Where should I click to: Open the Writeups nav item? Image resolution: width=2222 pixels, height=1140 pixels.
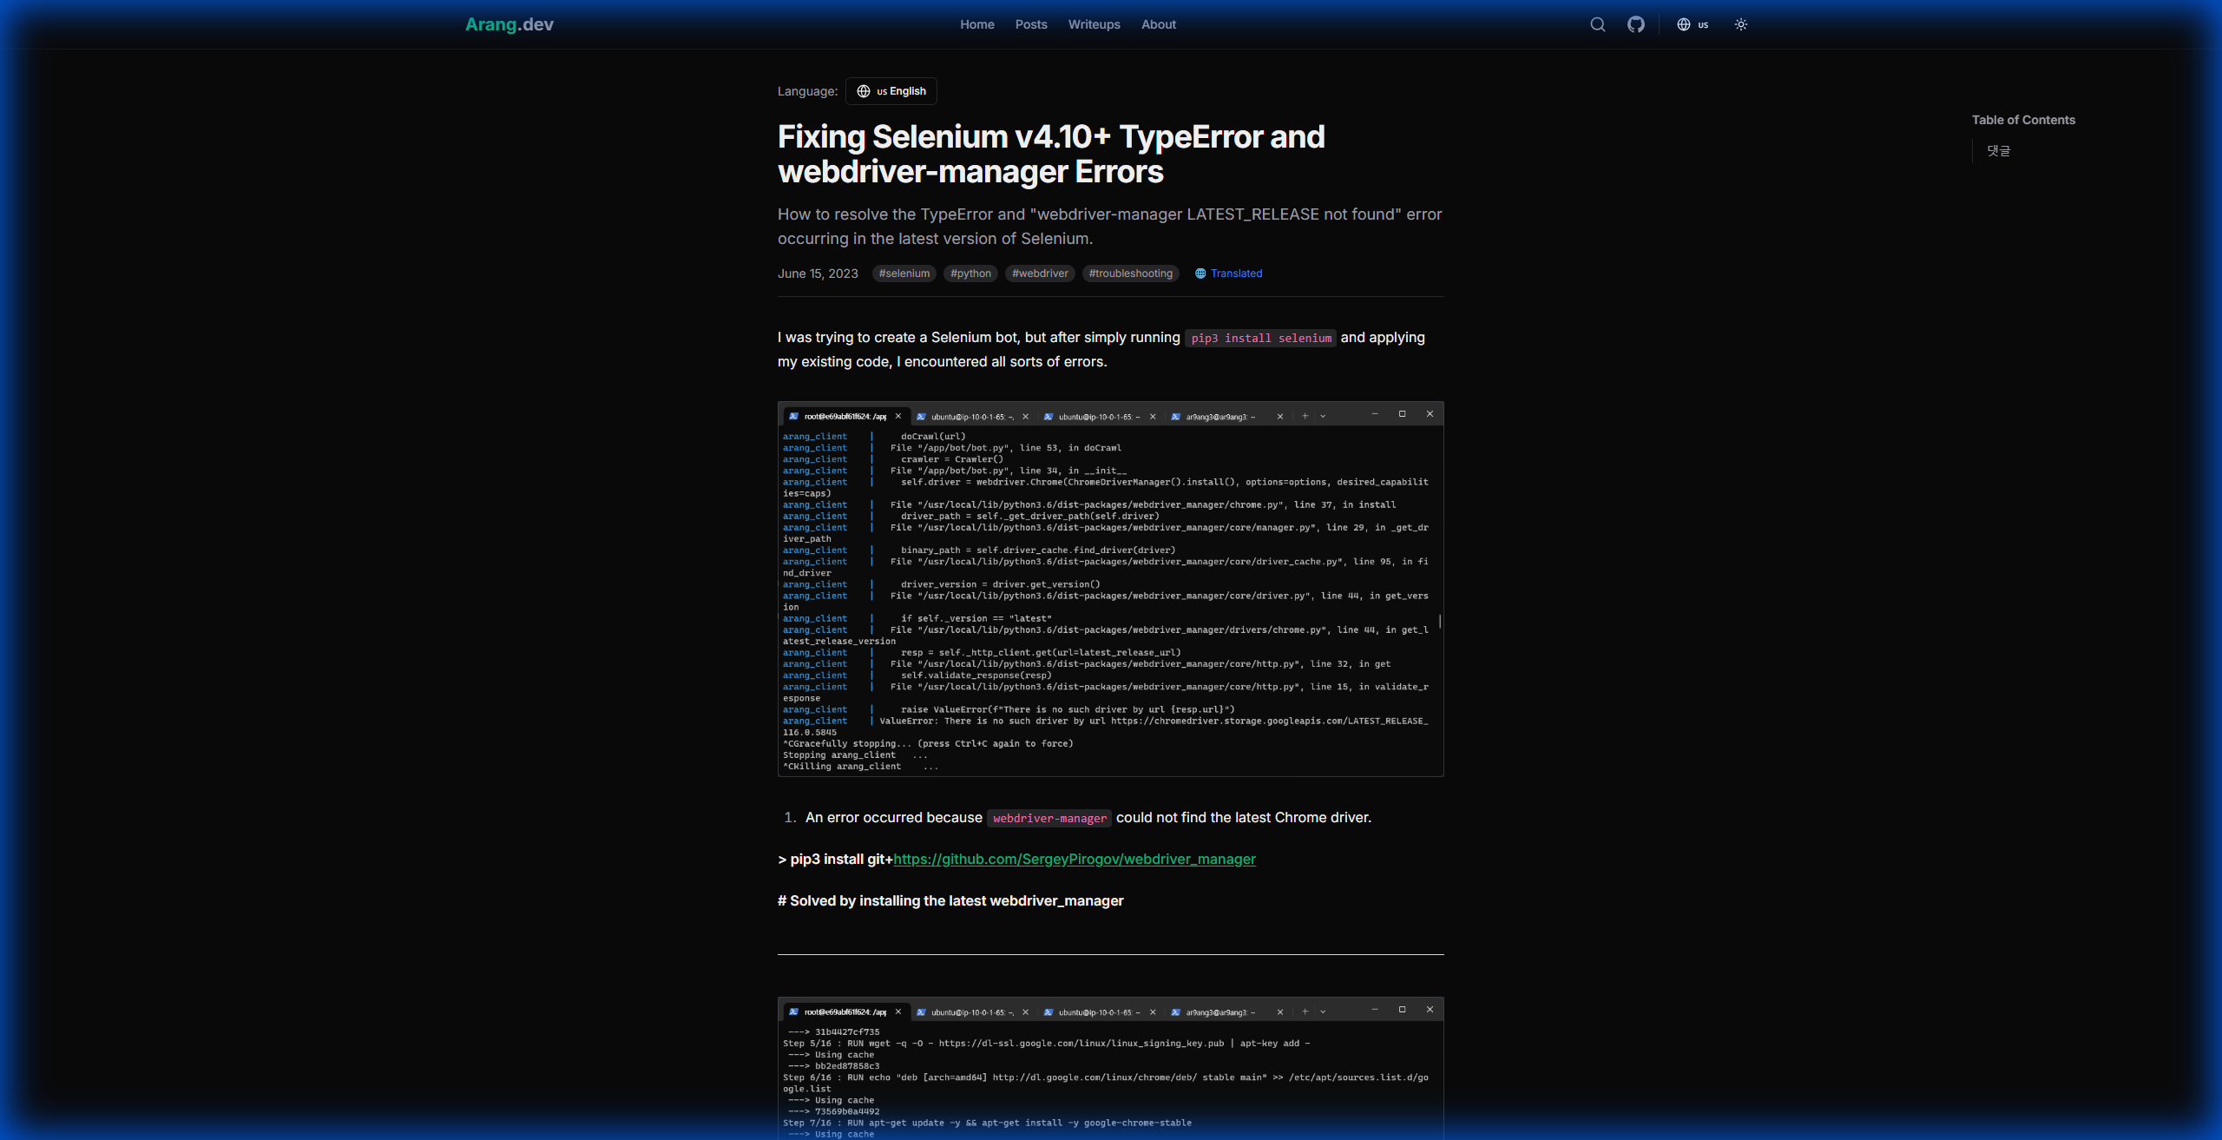1094,24
